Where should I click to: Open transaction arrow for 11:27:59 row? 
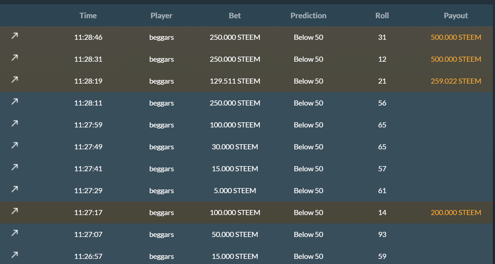(x=15, y=123)
